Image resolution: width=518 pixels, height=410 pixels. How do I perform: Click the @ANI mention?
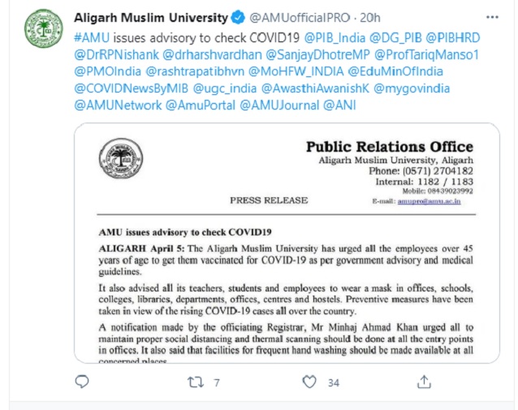tap(341, 106)
